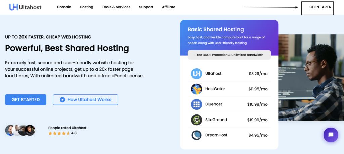Click the 4.8 rating value
This screenshot has width=344, height=154.
74,133
